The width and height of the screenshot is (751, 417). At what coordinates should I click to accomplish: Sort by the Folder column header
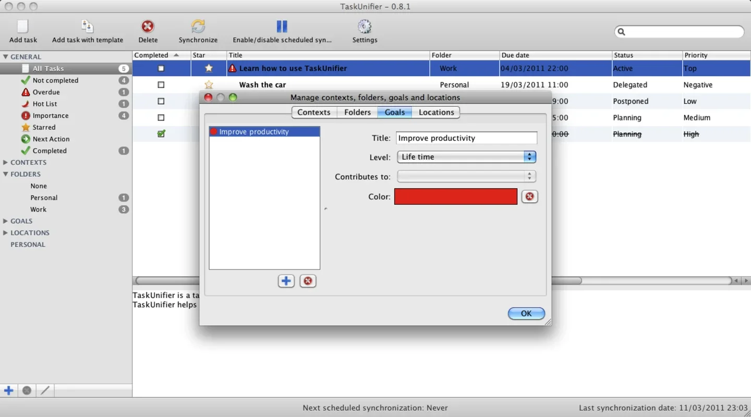click(464, 55)
